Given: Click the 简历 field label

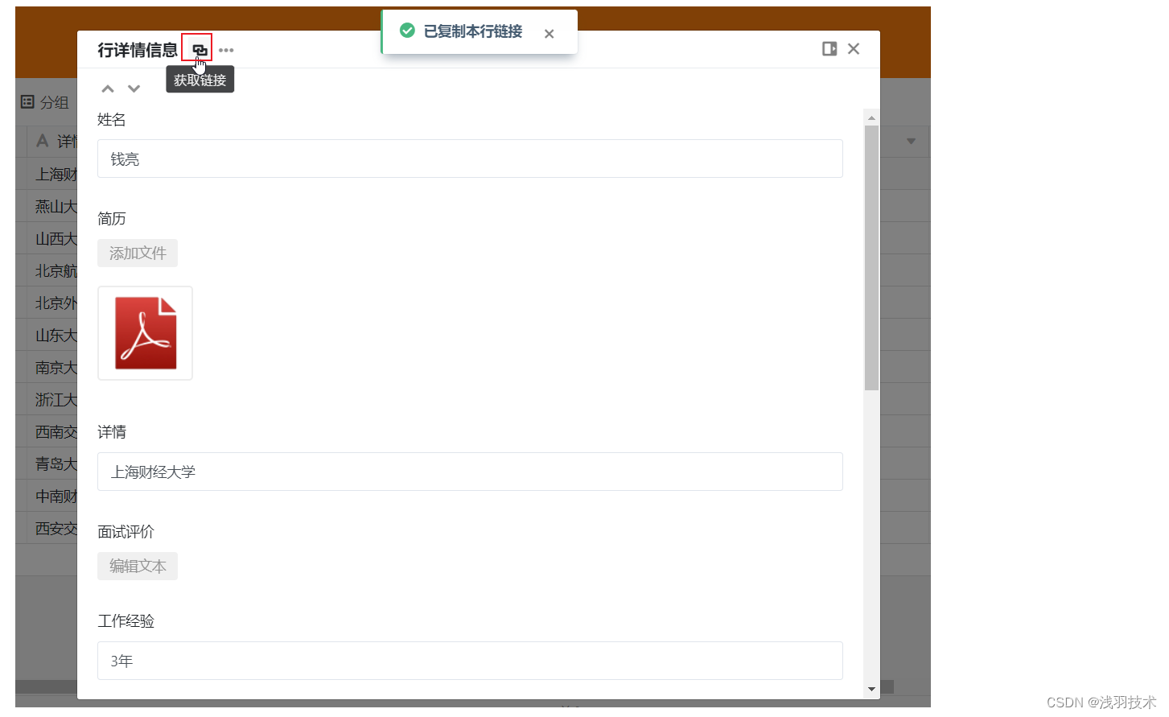Looking at the screenshot, I should pos(112,219).
